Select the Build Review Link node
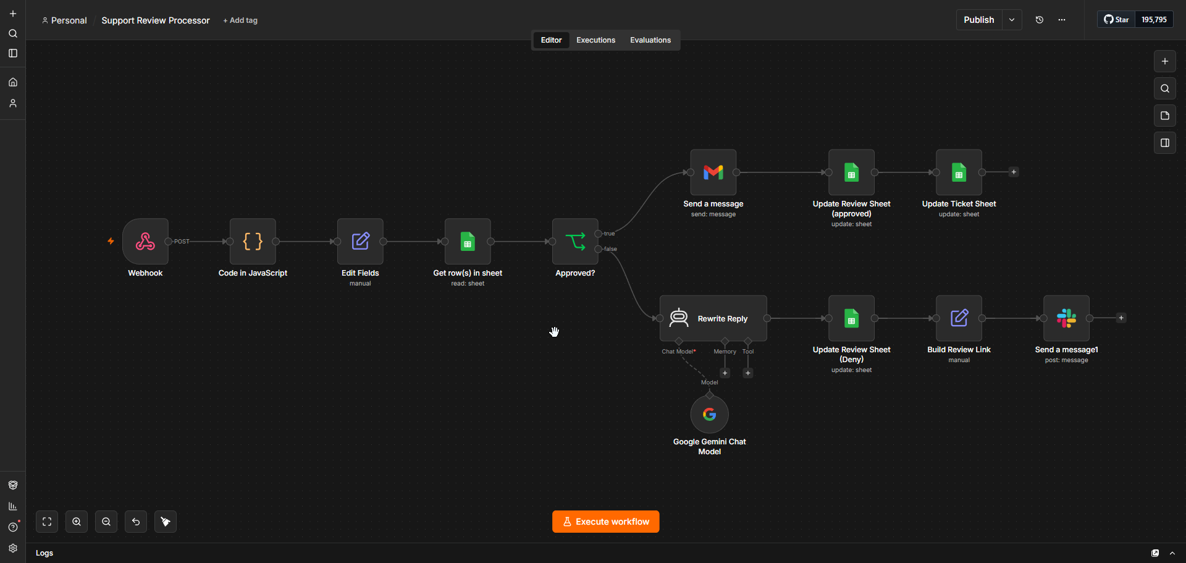 (959, 318)
